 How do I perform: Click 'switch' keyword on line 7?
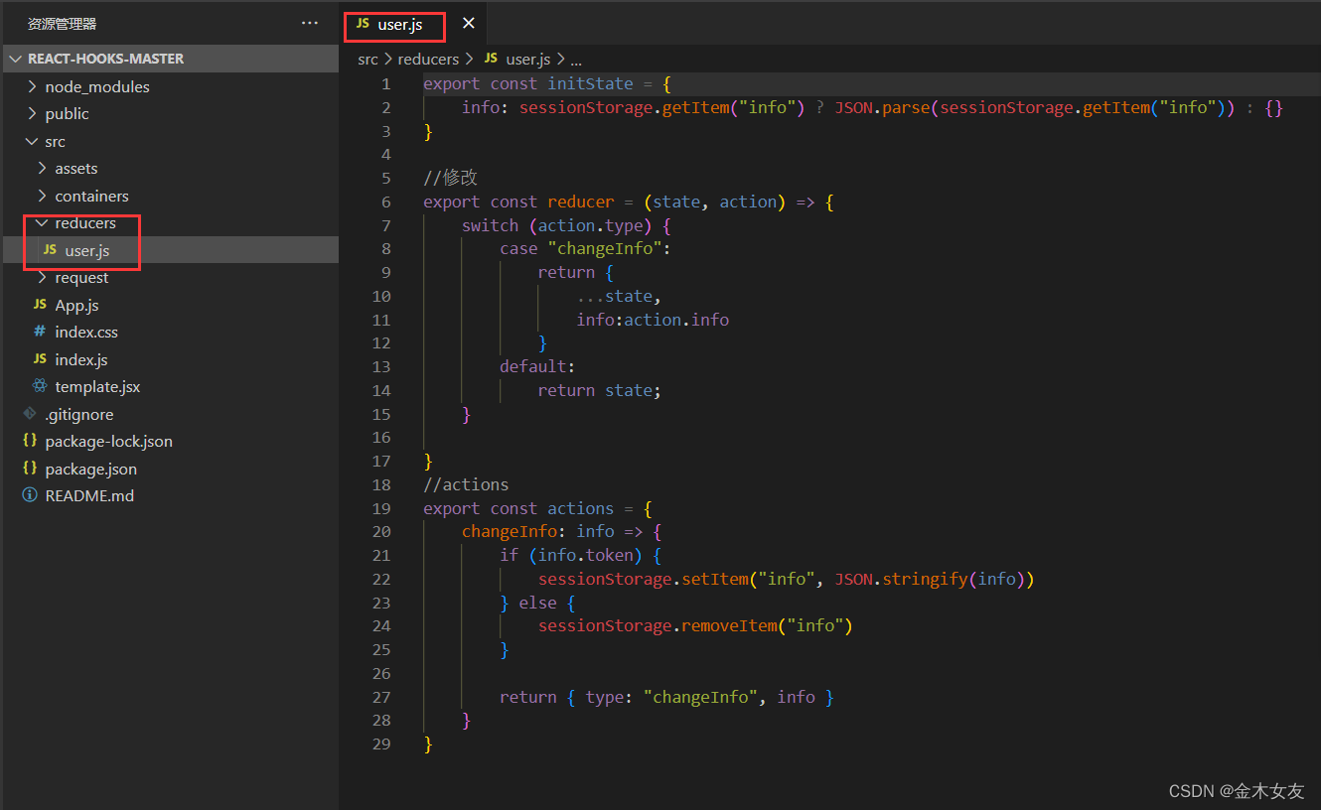coord(491,225)
